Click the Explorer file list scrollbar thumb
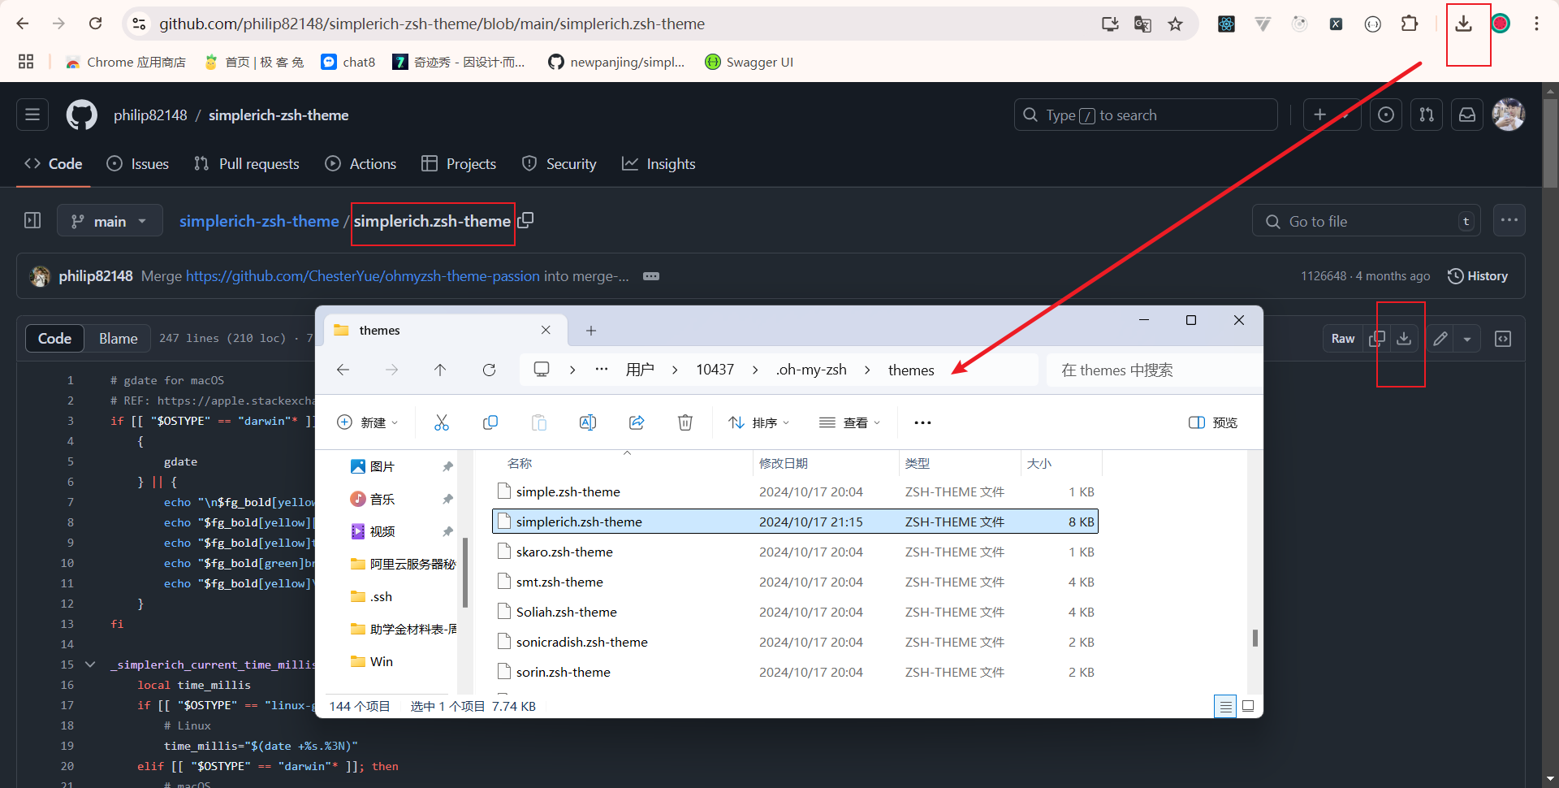 [x=1255, y=638]
